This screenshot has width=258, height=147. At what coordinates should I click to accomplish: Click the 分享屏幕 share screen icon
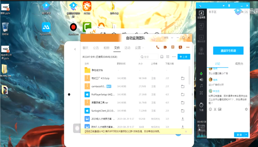201,14
